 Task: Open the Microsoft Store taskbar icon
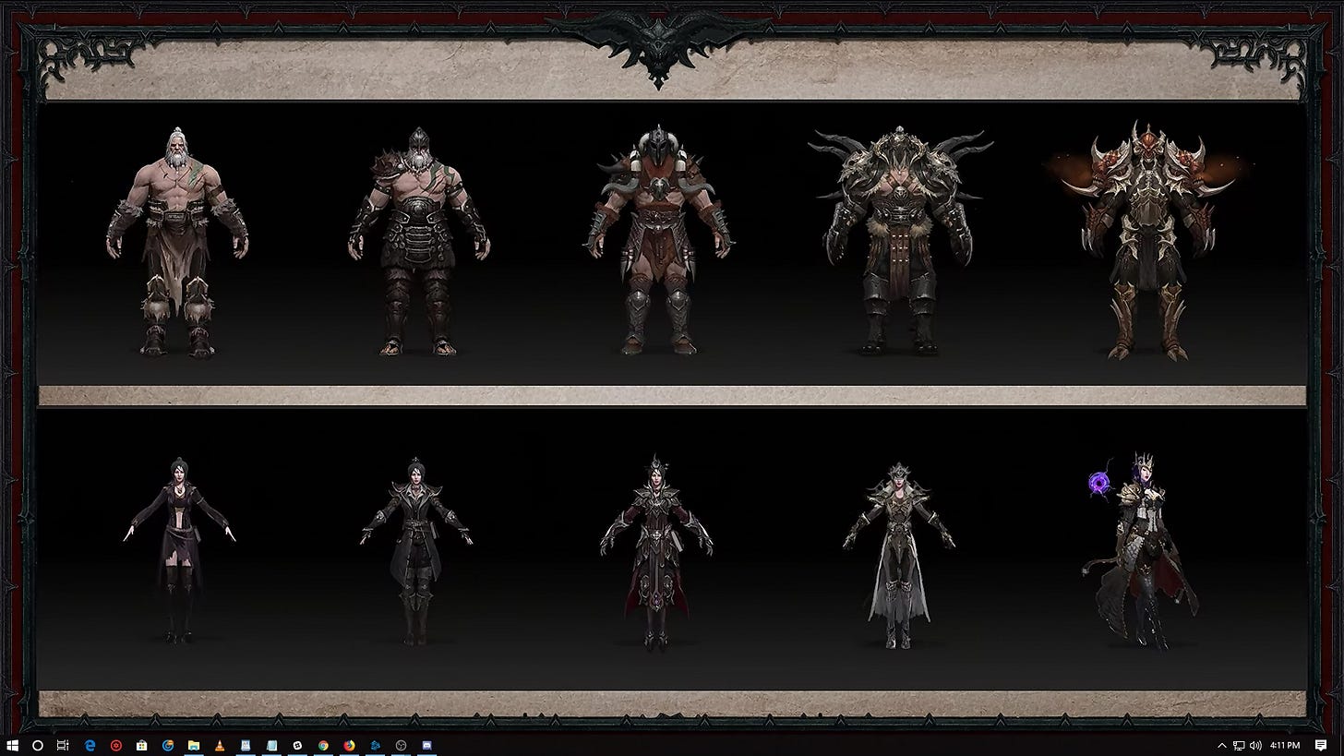coord(142,745)
